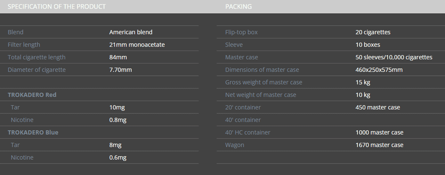445x175 pixels.
Task: Click the Flip-top box label
Action: pos(241,32)
